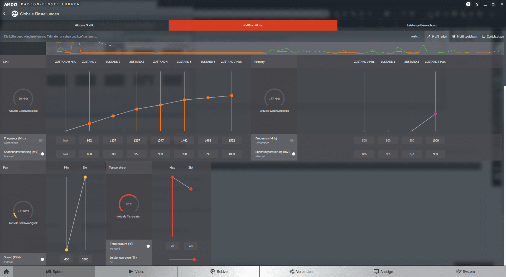Click target temperature field 60
Image resolution: width=506 pixels, height=277 pixels.
coord(191,246)
